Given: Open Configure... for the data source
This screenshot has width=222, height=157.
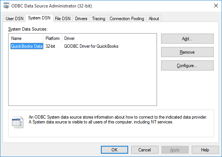Looking at the screenshot, I should (187, 66).
